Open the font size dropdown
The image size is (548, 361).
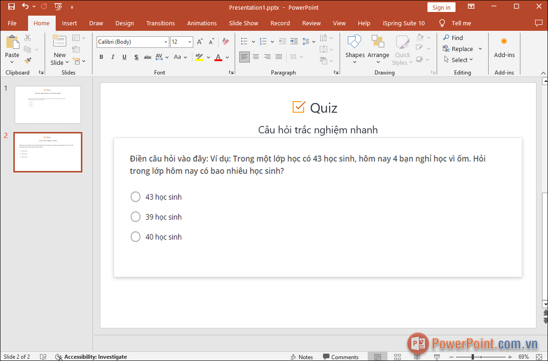pos(190,42)
